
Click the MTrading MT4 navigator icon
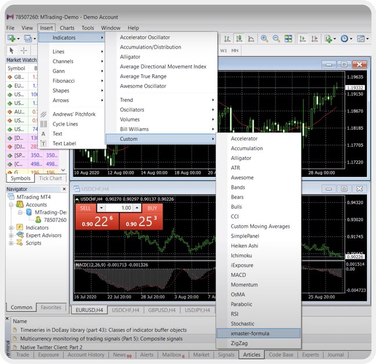pyautogui.click(x=11, y=197)
